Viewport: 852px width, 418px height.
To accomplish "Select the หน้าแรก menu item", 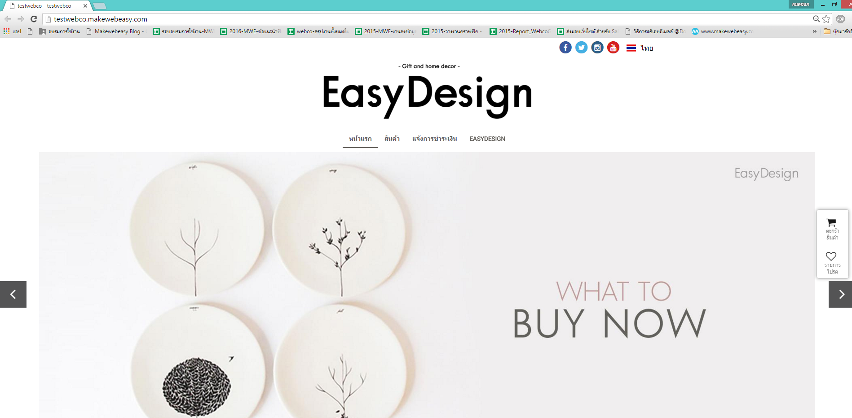I will pos(360,139).
